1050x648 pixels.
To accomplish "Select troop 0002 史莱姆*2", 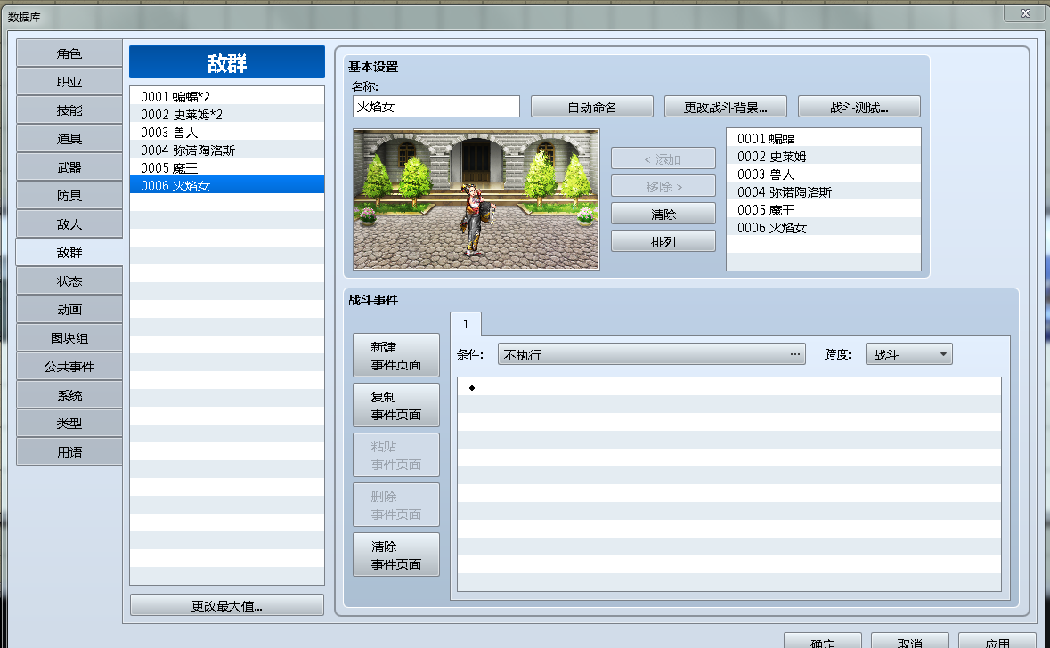I will [227, 114].
